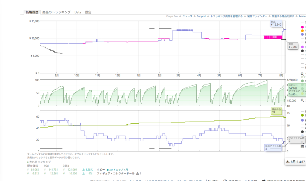306x181 pixels.
Task: Click current rank value 84,063
Action: (35, 170)
